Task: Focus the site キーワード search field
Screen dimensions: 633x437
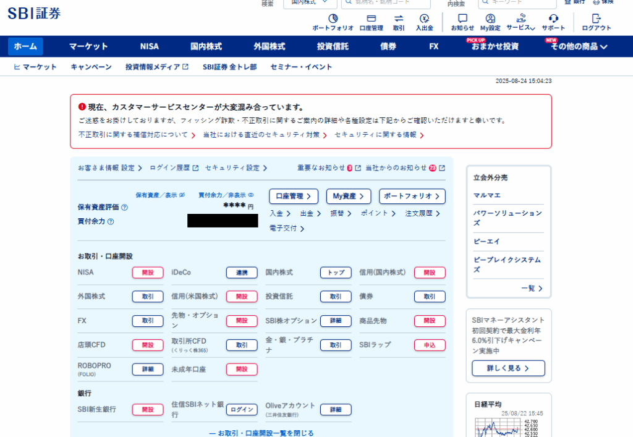Action: 517,3
